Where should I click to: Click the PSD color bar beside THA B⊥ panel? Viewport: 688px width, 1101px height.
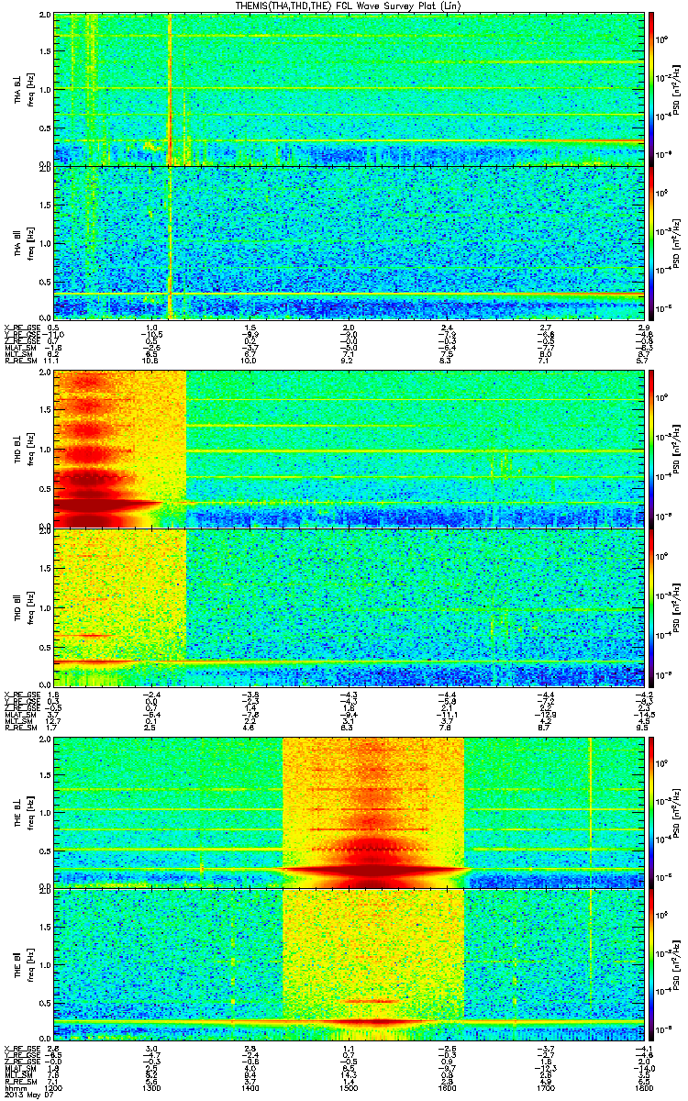(x=652, y=90)
